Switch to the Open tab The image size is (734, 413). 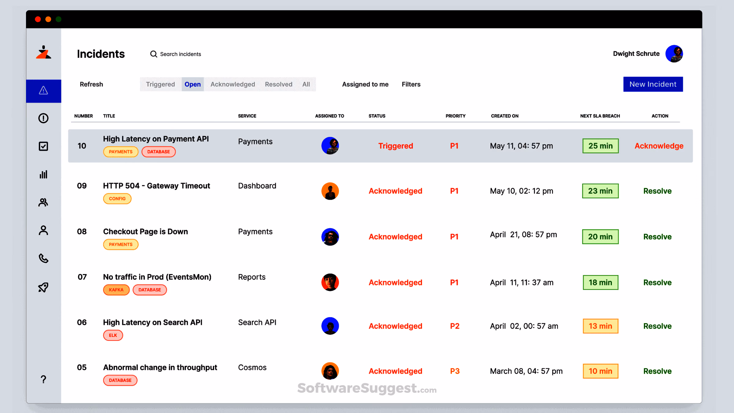193,84
